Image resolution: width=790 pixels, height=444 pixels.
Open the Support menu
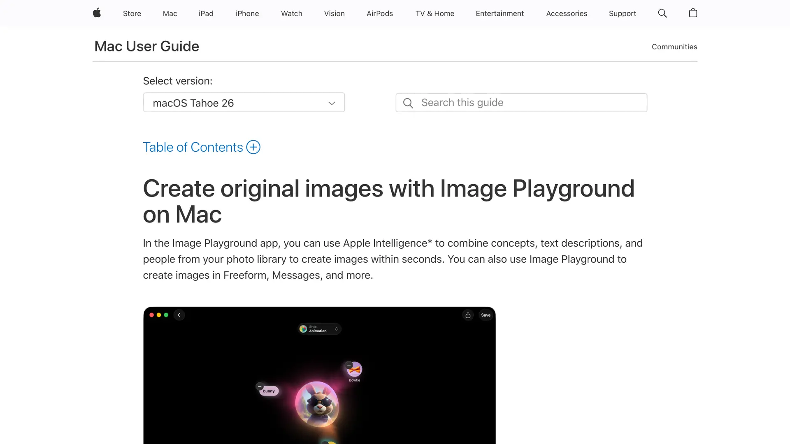coord(623,14)
